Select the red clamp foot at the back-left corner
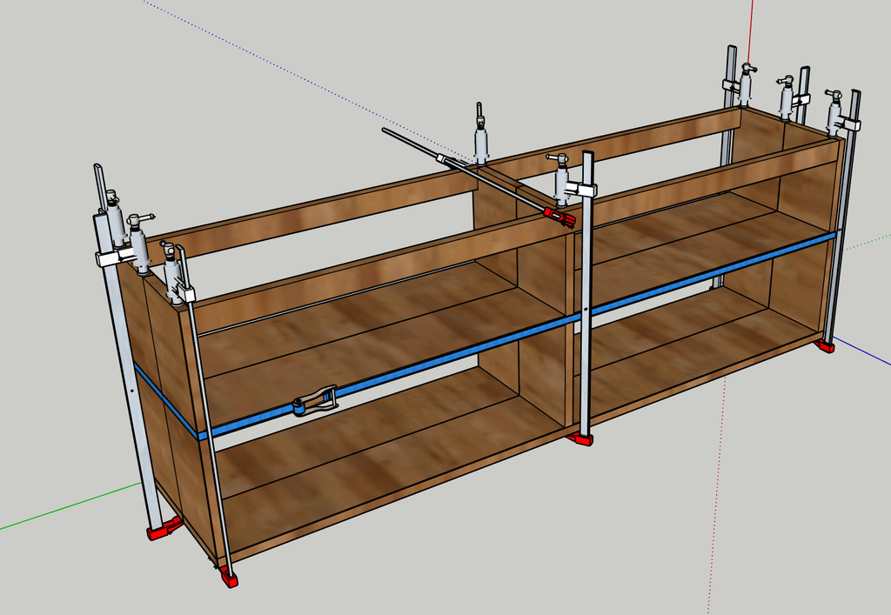The image size is (891, 615). click(164, 528)
